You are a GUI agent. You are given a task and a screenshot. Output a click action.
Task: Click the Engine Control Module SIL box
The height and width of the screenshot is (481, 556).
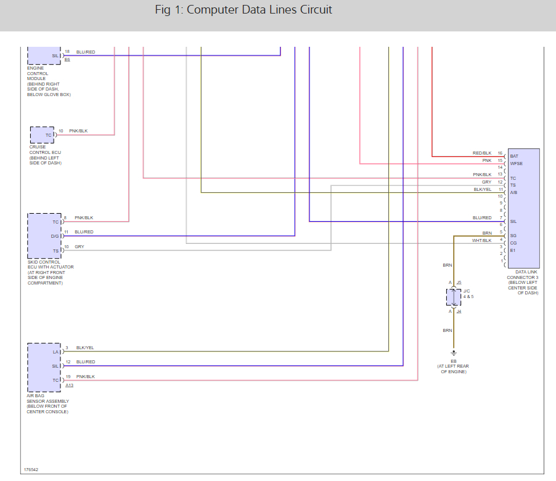[x=44, y=55]
